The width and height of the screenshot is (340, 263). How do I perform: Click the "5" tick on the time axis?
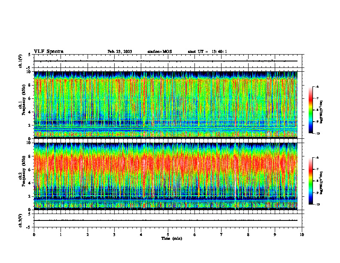pos(168,235)
